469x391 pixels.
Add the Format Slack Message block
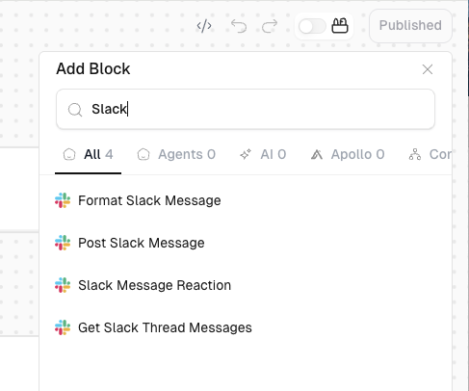[x=246, y=200]
